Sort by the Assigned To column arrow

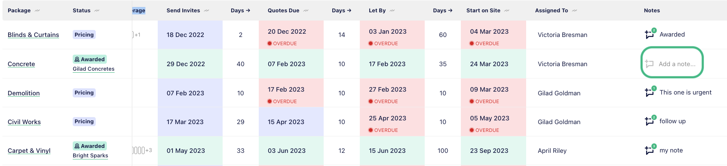tap(575, 11)
